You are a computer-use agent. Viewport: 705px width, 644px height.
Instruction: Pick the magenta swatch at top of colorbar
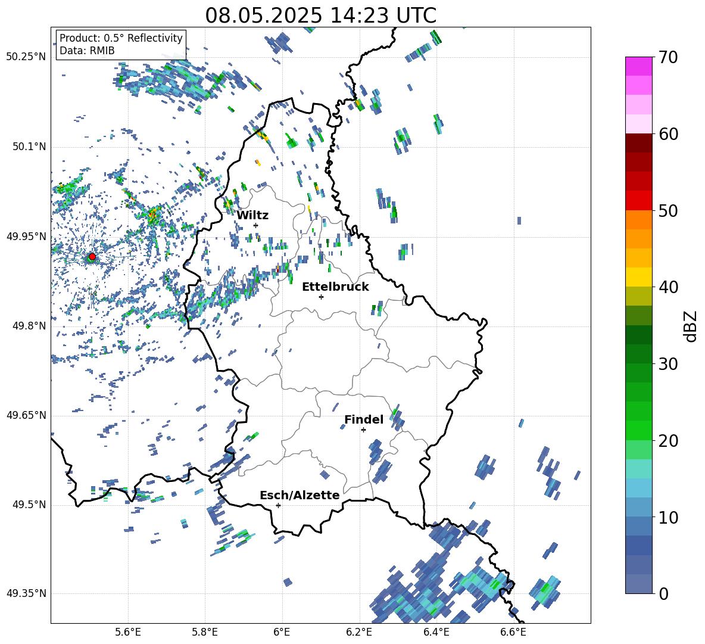click(x=638, y=66)
